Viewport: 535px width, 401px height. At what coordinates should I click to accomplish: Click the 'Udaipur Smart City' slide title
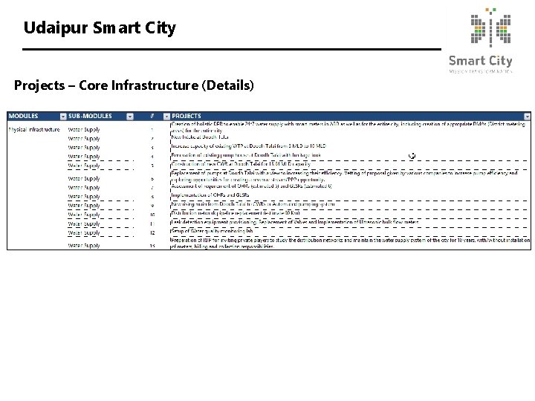(x=100, y=28)
